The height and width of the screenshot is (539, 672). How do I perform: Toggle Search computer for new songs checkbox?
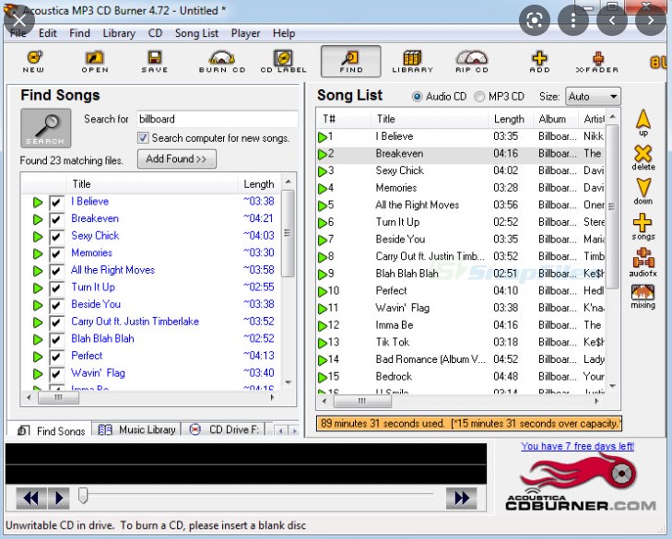point(143,138)
